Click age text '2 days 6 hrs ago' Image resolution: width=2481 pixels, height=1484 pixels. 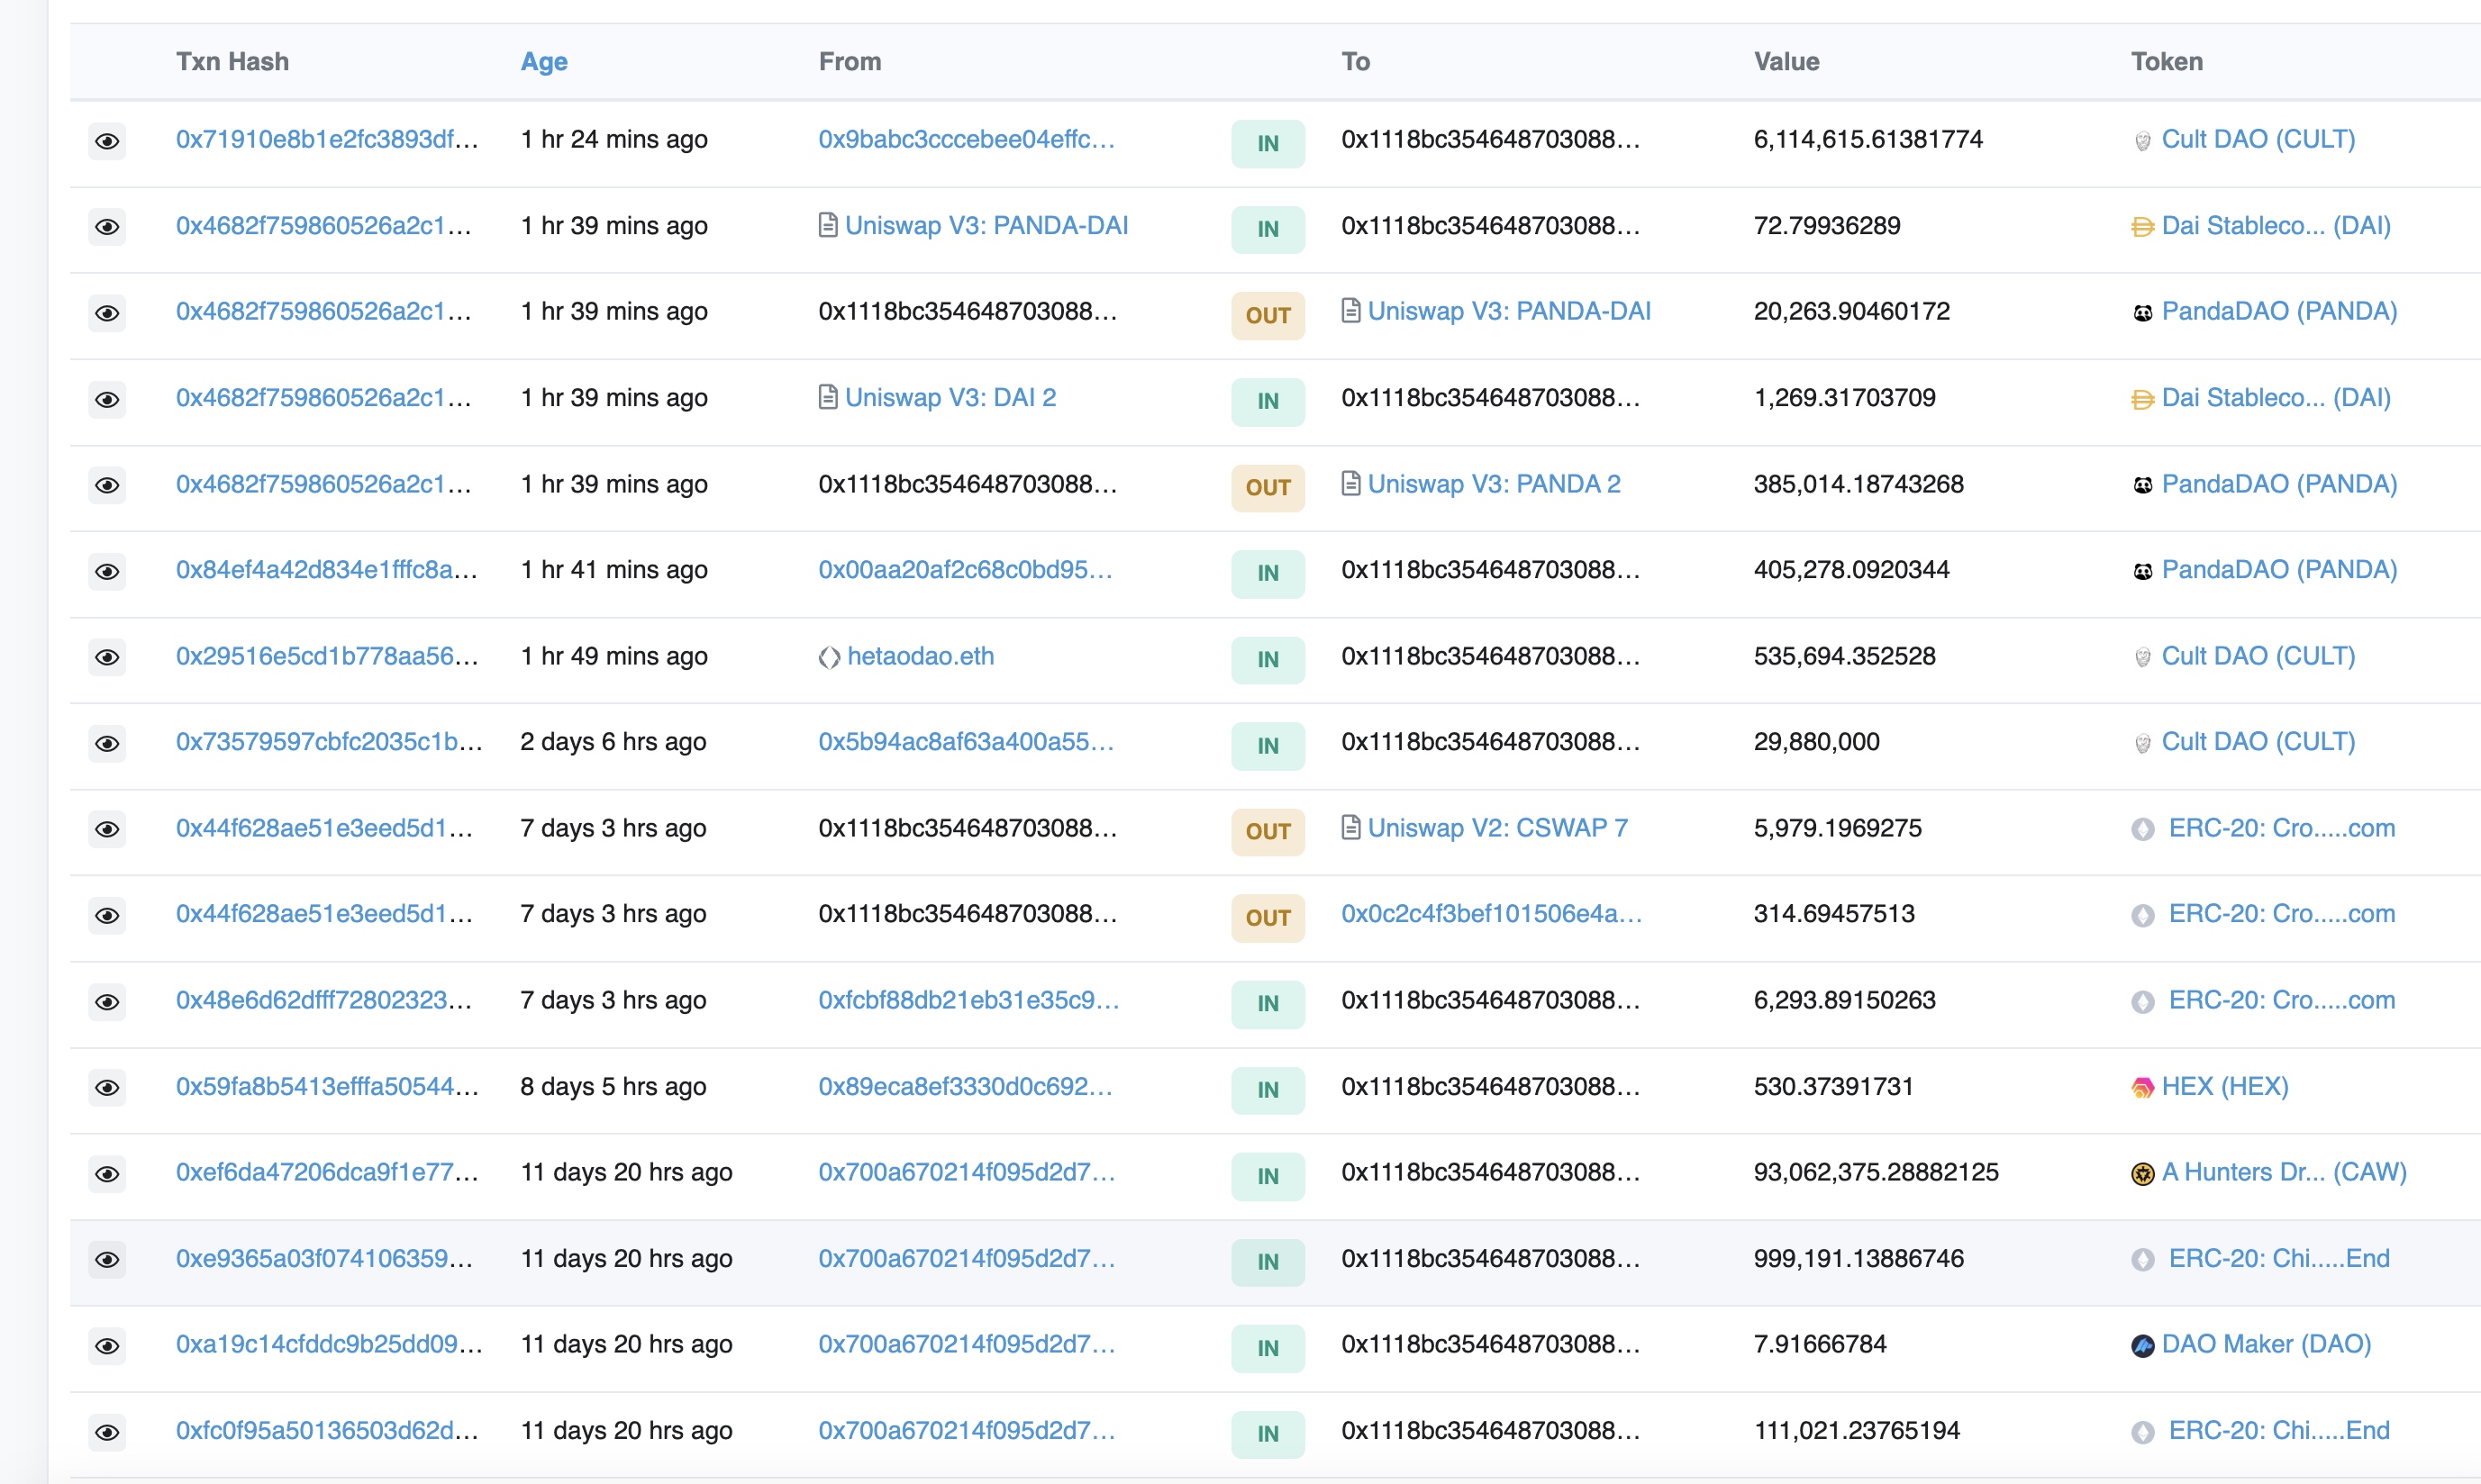(613, 742)
